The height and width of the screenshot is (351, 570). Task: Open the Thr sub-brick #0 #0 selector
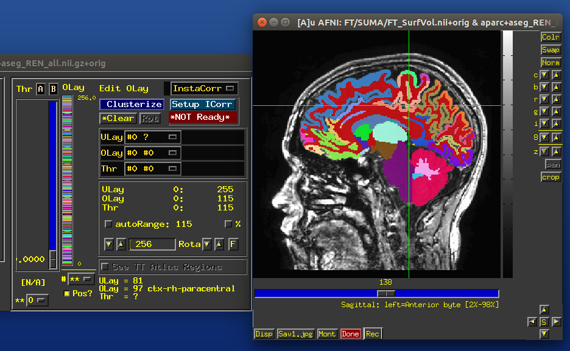152,169
